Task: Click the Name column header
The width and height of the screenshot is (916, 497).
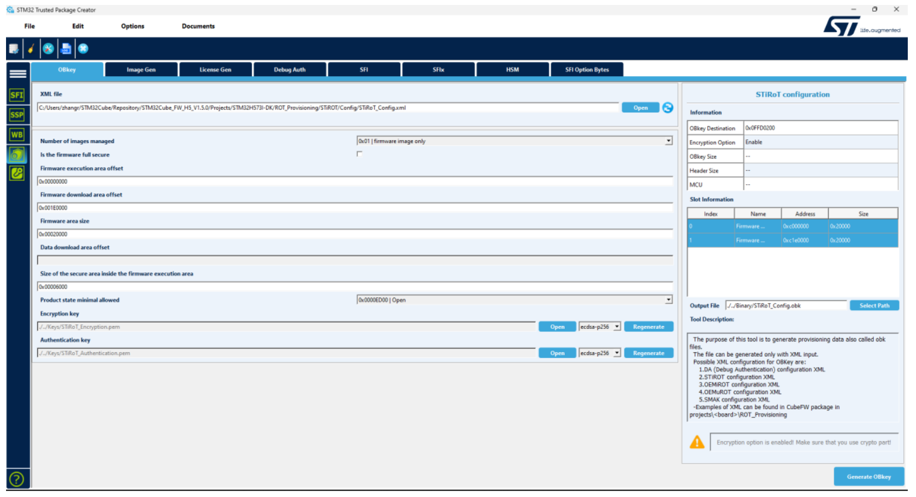Action: (x=758, y=214)
